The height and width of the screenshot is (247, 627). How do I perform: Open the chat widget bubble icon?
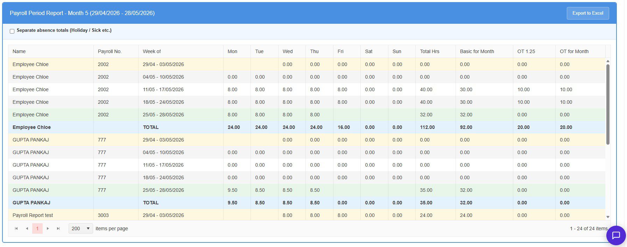(x=616, y=235)
